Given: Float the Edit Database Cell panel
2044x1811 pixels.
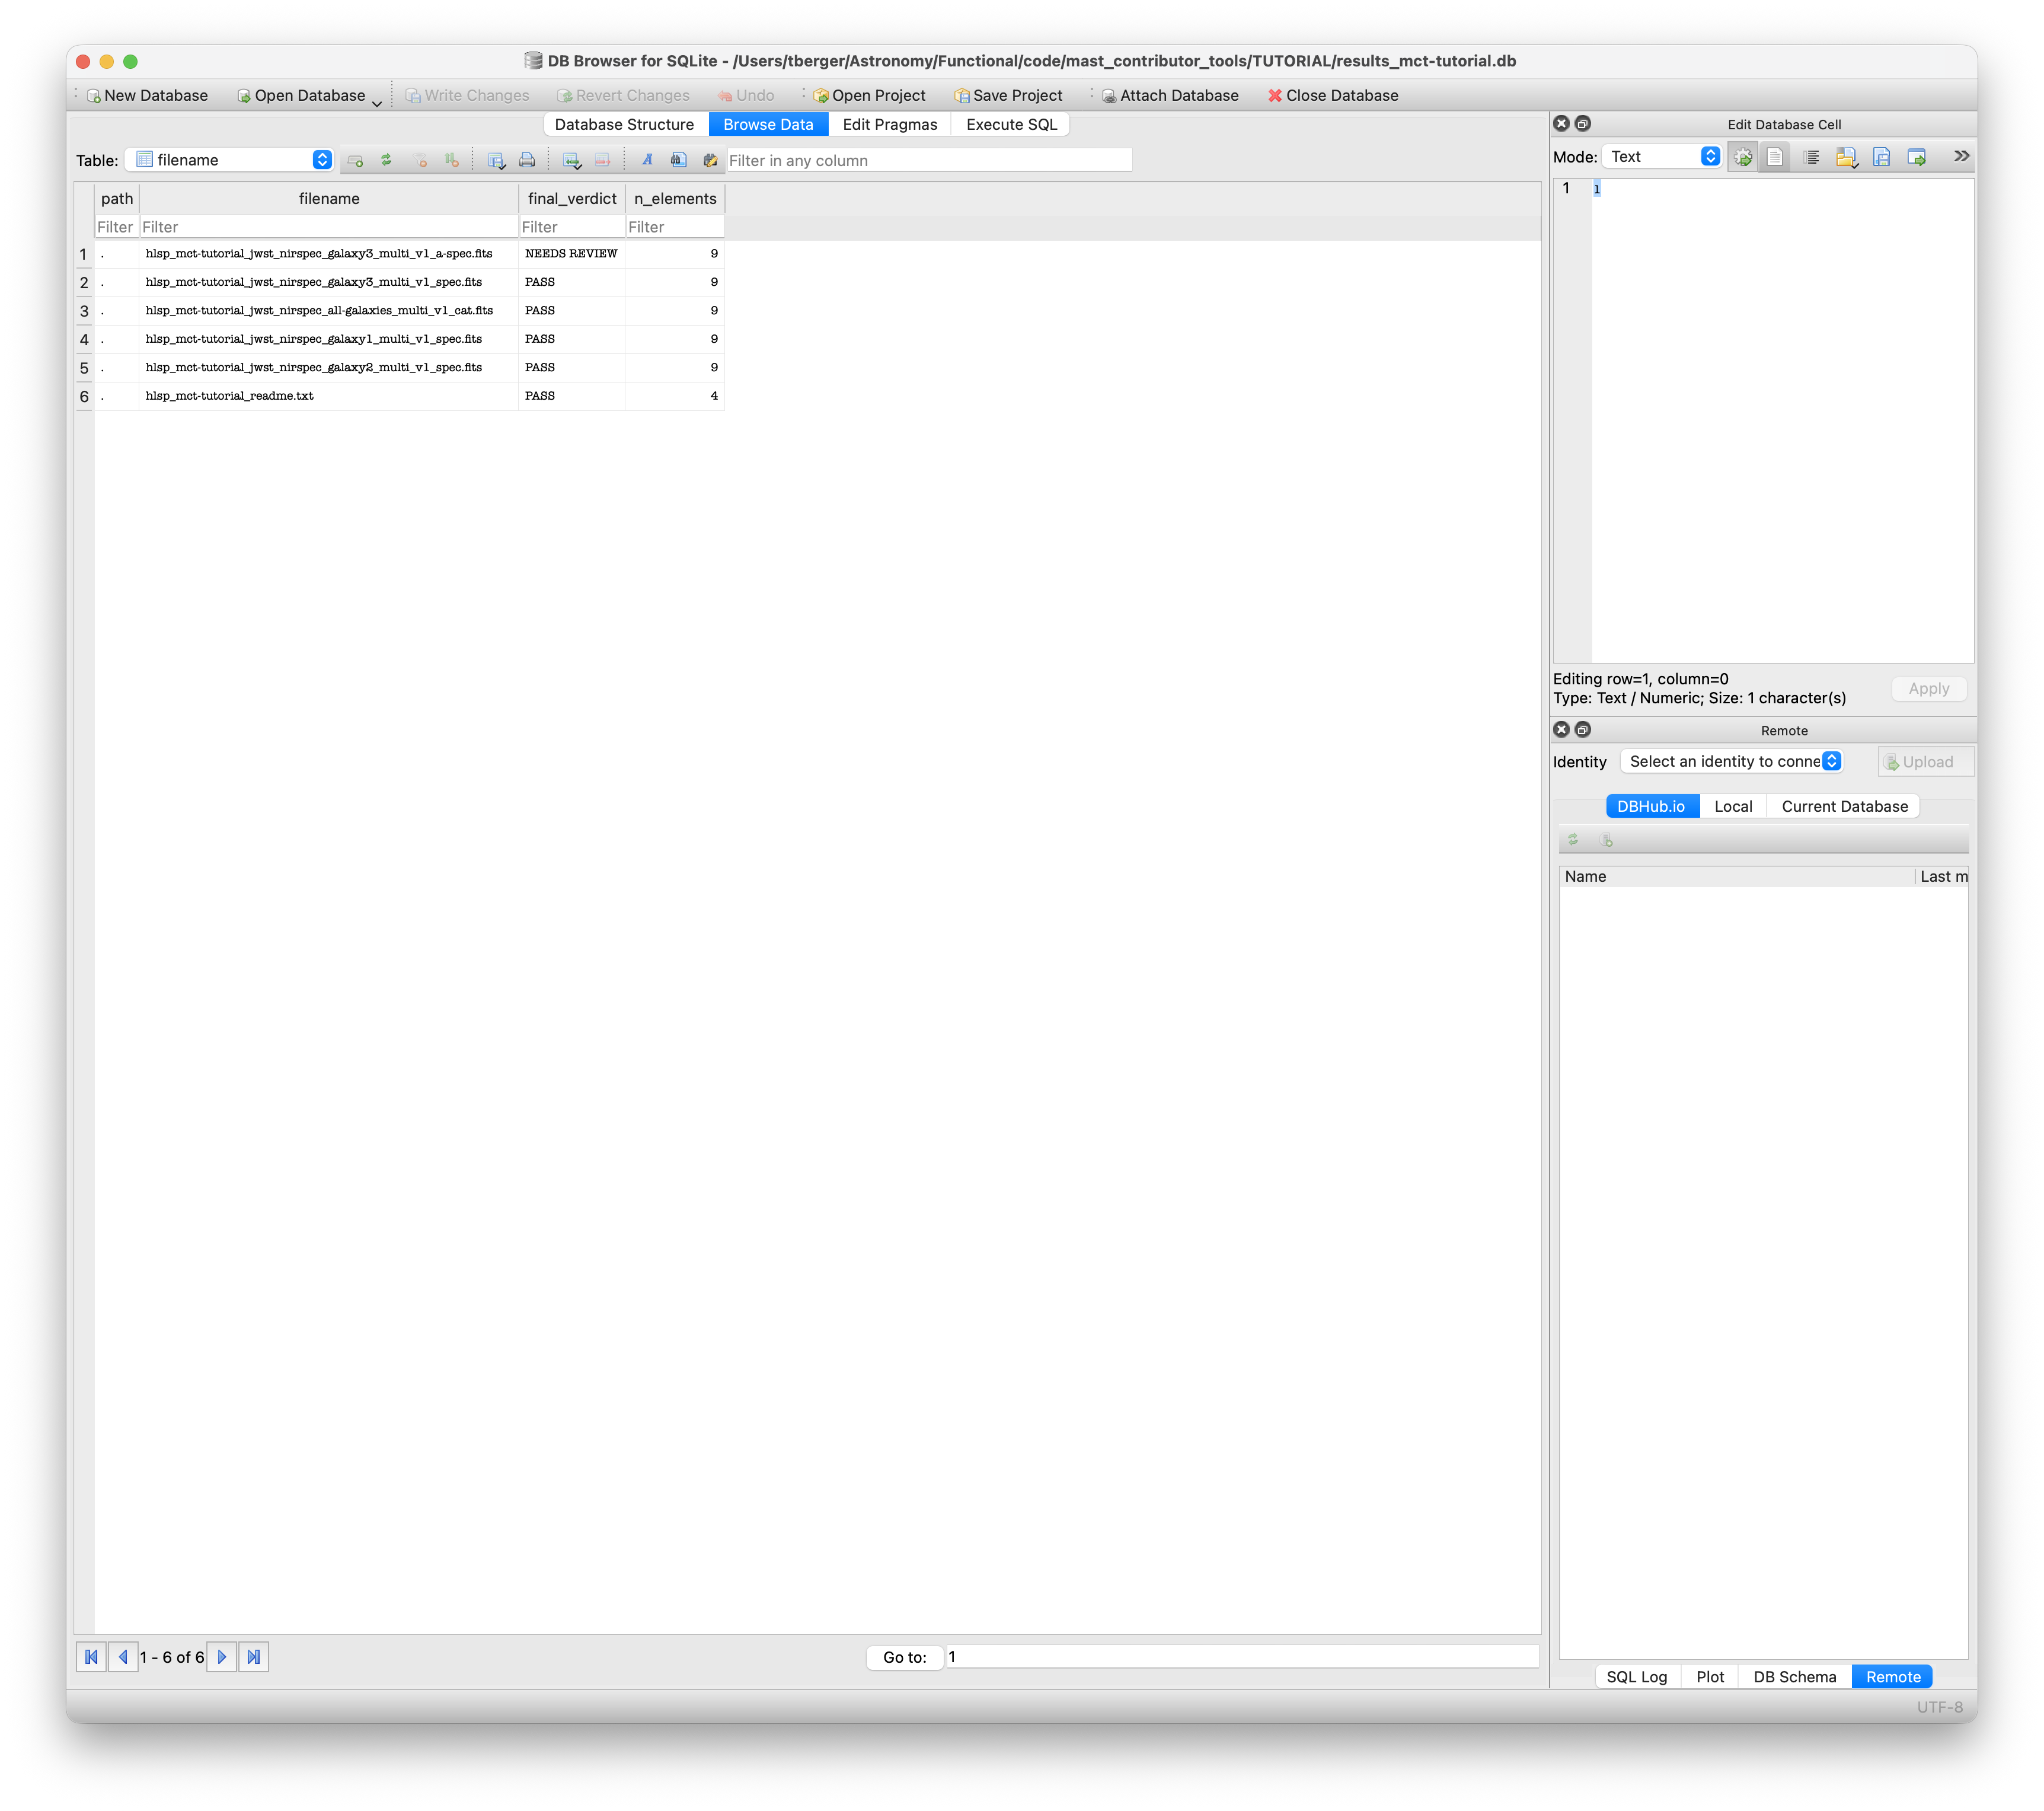Looking at the screenshot, I should [x=1582, y=124].
